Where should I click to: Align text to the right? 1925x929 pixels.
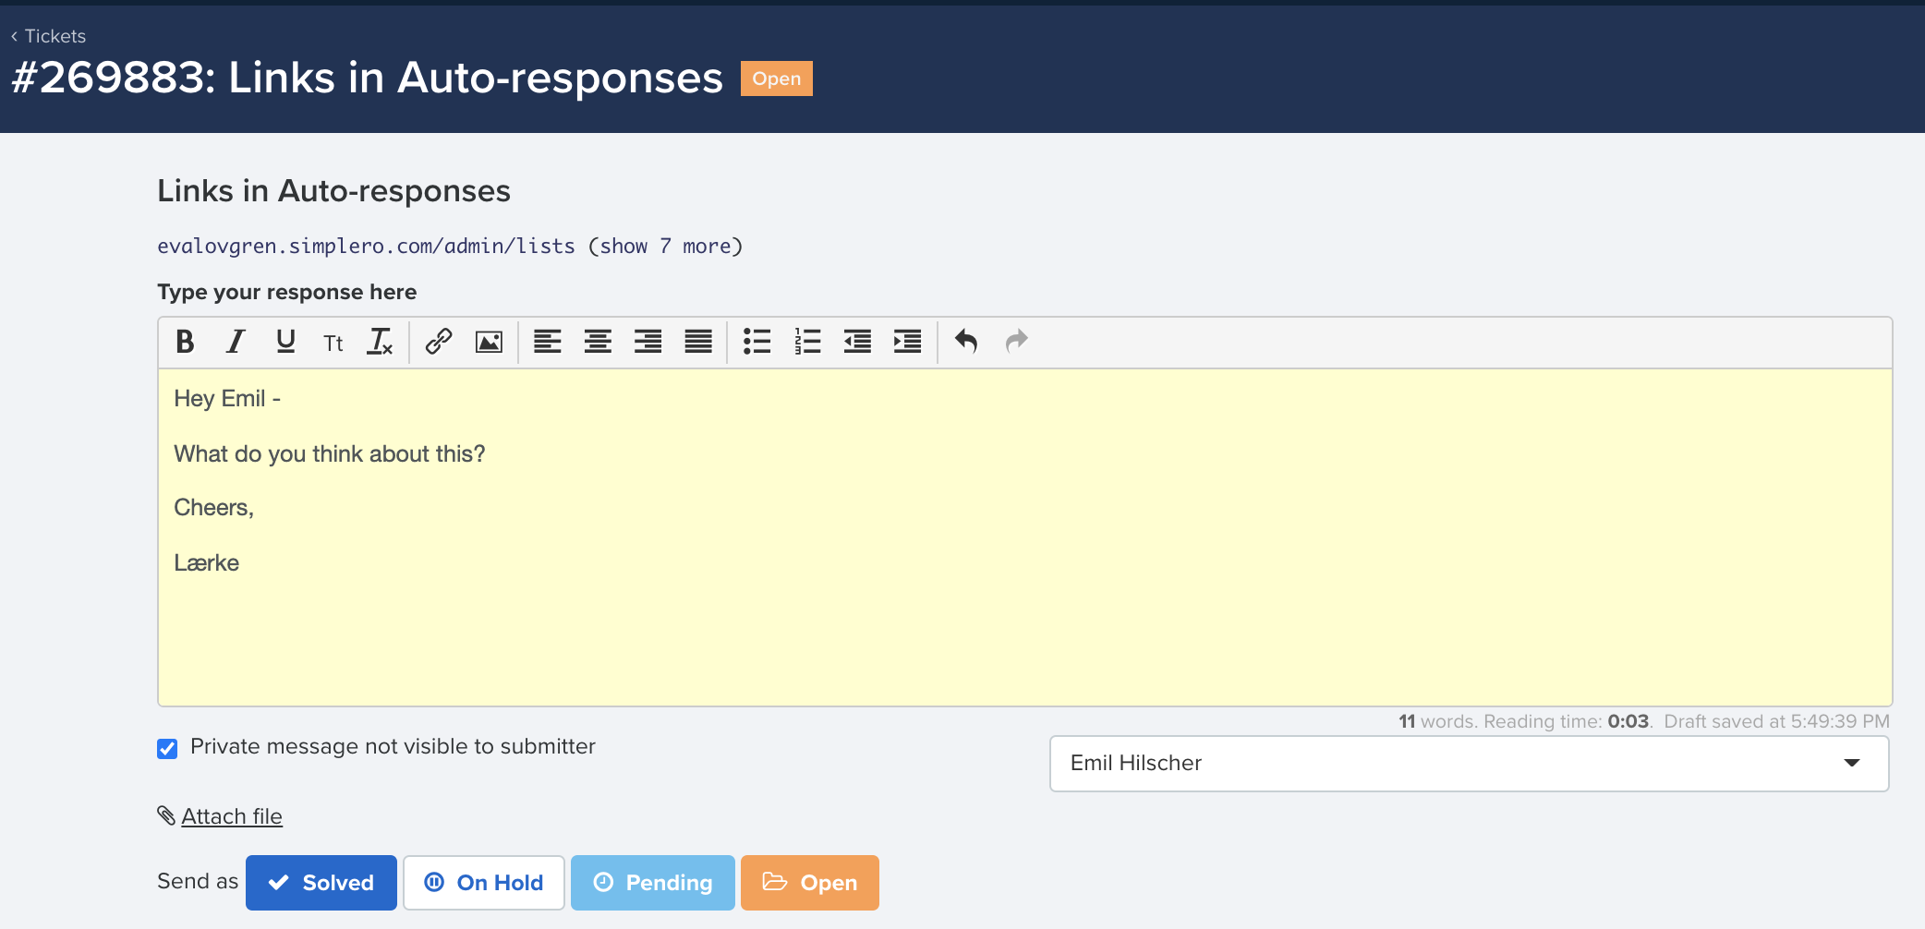(648, 342)
